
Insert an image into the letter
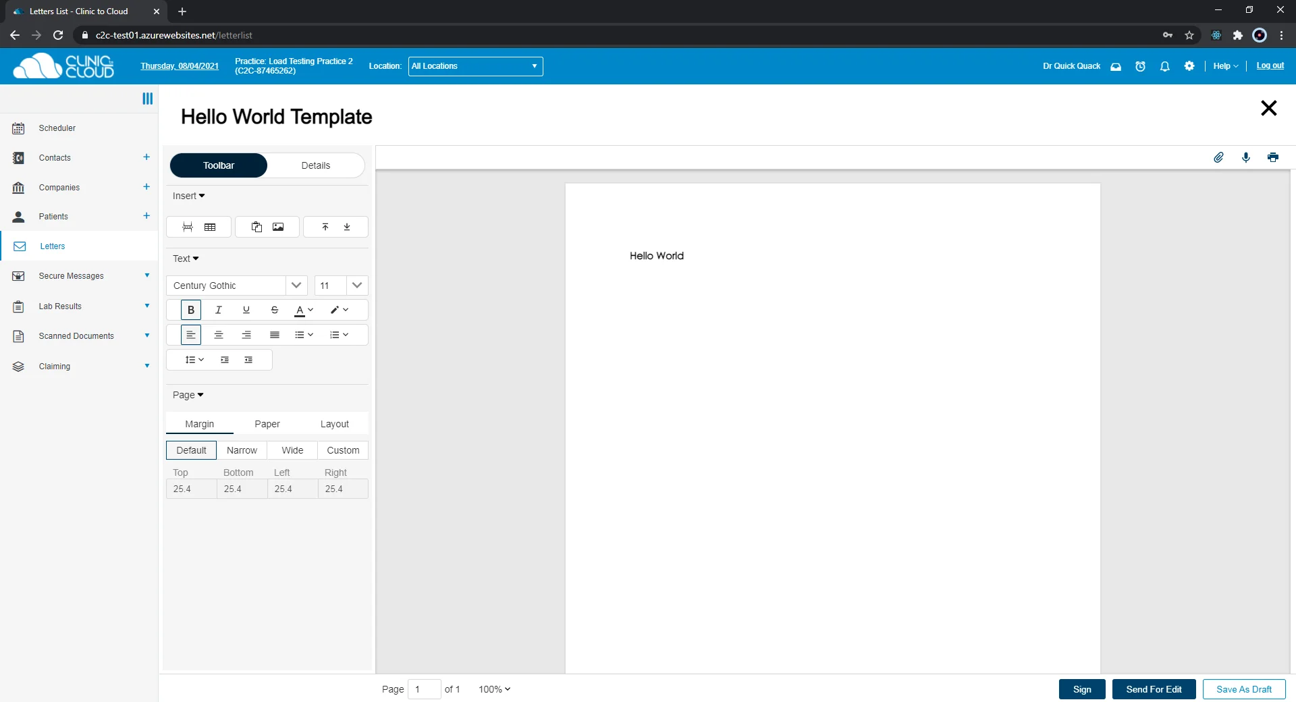(278, 227)
